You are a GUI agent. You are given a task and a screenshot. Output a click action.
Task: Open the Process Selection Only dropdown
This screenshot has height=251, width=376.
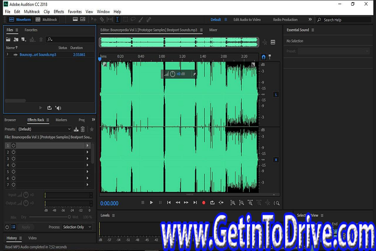pyautogui.click(x=77, y=227)
